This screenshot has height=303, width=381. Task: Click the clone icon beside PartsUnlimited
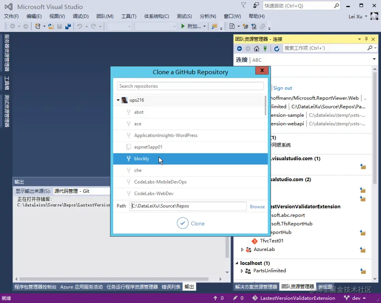pyautogui.click(x=363, y=271)
